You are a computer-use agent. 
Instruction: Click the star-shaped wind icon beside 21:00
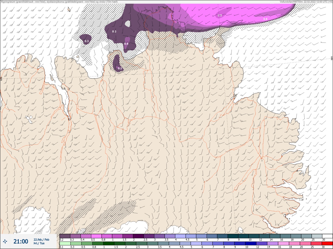[5, 241]
